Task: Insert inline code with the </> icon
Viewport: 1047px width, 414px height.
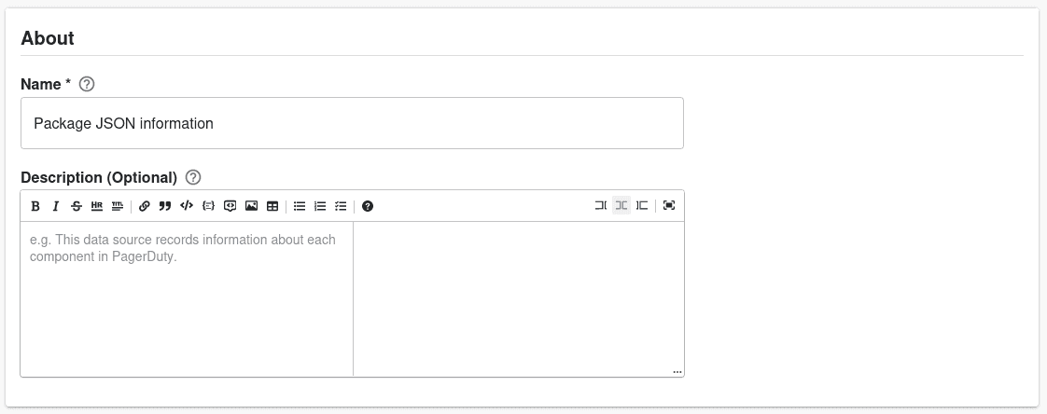Action: point(187,206)
